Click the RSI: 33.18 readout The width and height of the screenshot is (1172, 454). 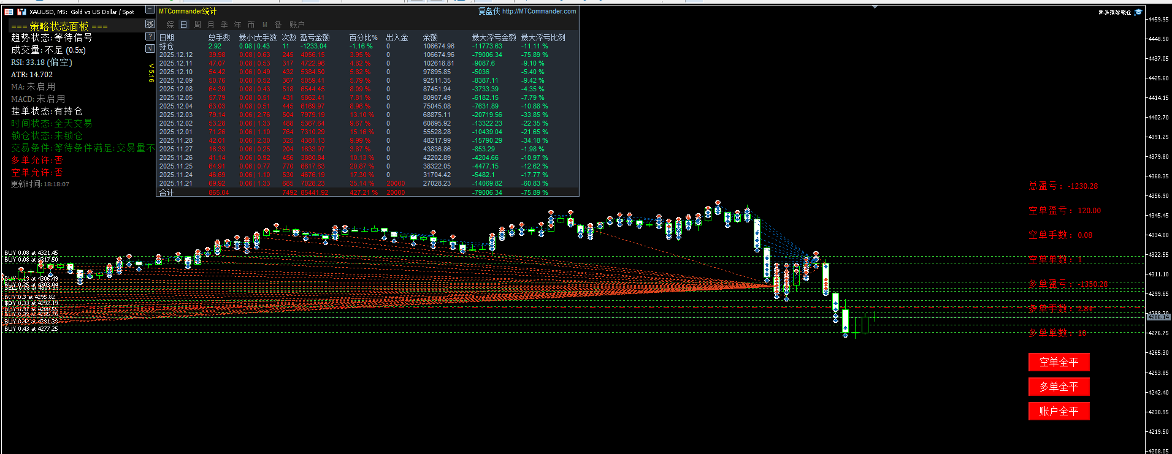42,62
